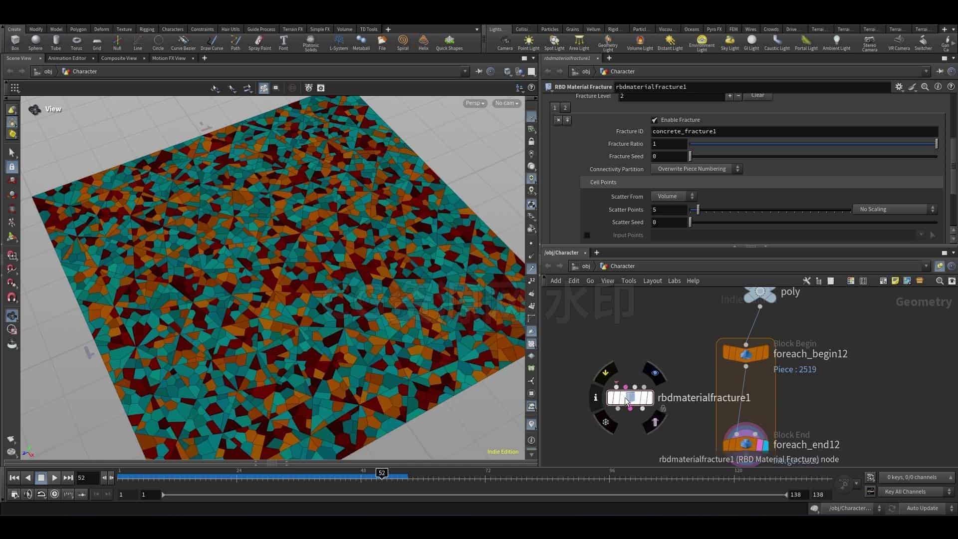Add a Point Light
Image resolution: width=958 pixels, height=539 pixels.
point(528,42)
